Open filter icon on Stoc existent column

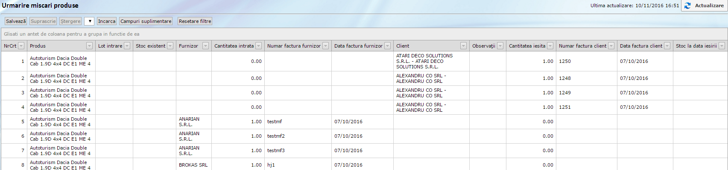(170, 46)
